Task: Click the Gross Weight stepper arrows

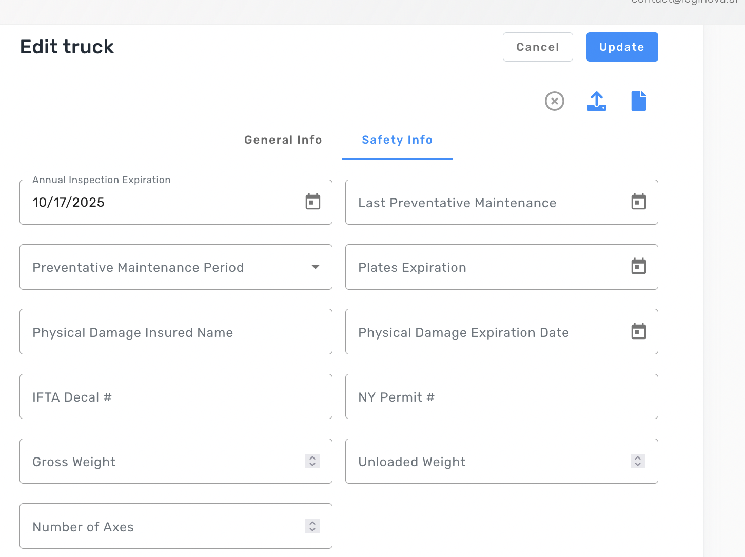Action: tap(312, 461)
